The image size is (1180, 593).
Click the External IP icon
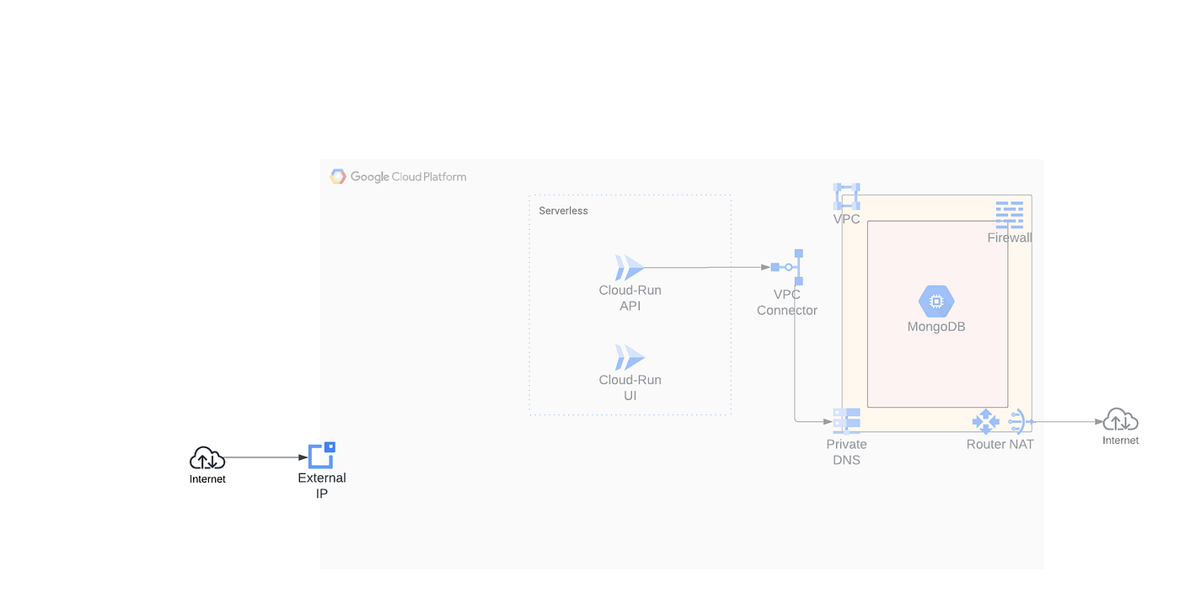pyautogui.click(x=322, y=456)
